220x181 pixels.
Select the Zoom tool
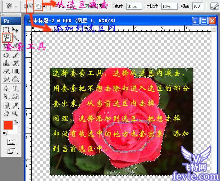tap(15, 113)
